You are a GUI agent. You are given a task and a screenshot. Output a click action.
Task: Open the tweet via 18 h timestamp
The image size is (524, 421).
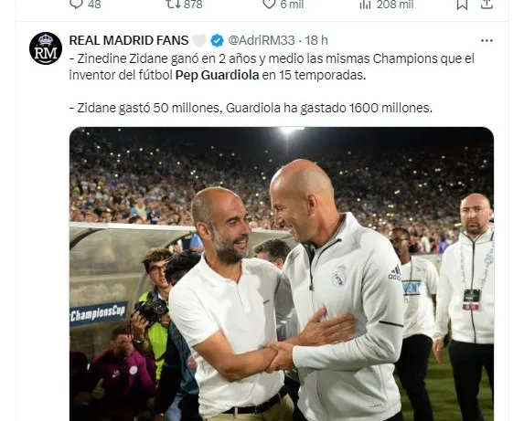pos(316,40)
